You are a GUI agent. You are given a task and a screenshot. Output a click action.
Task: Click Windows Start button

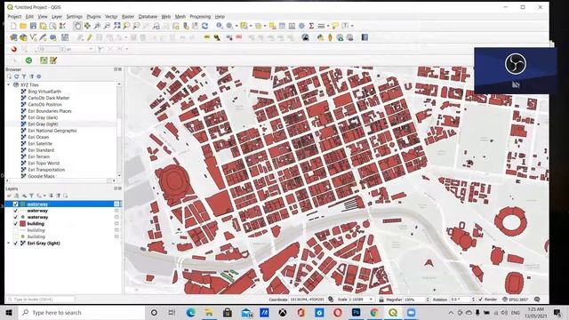pos(9,312)
